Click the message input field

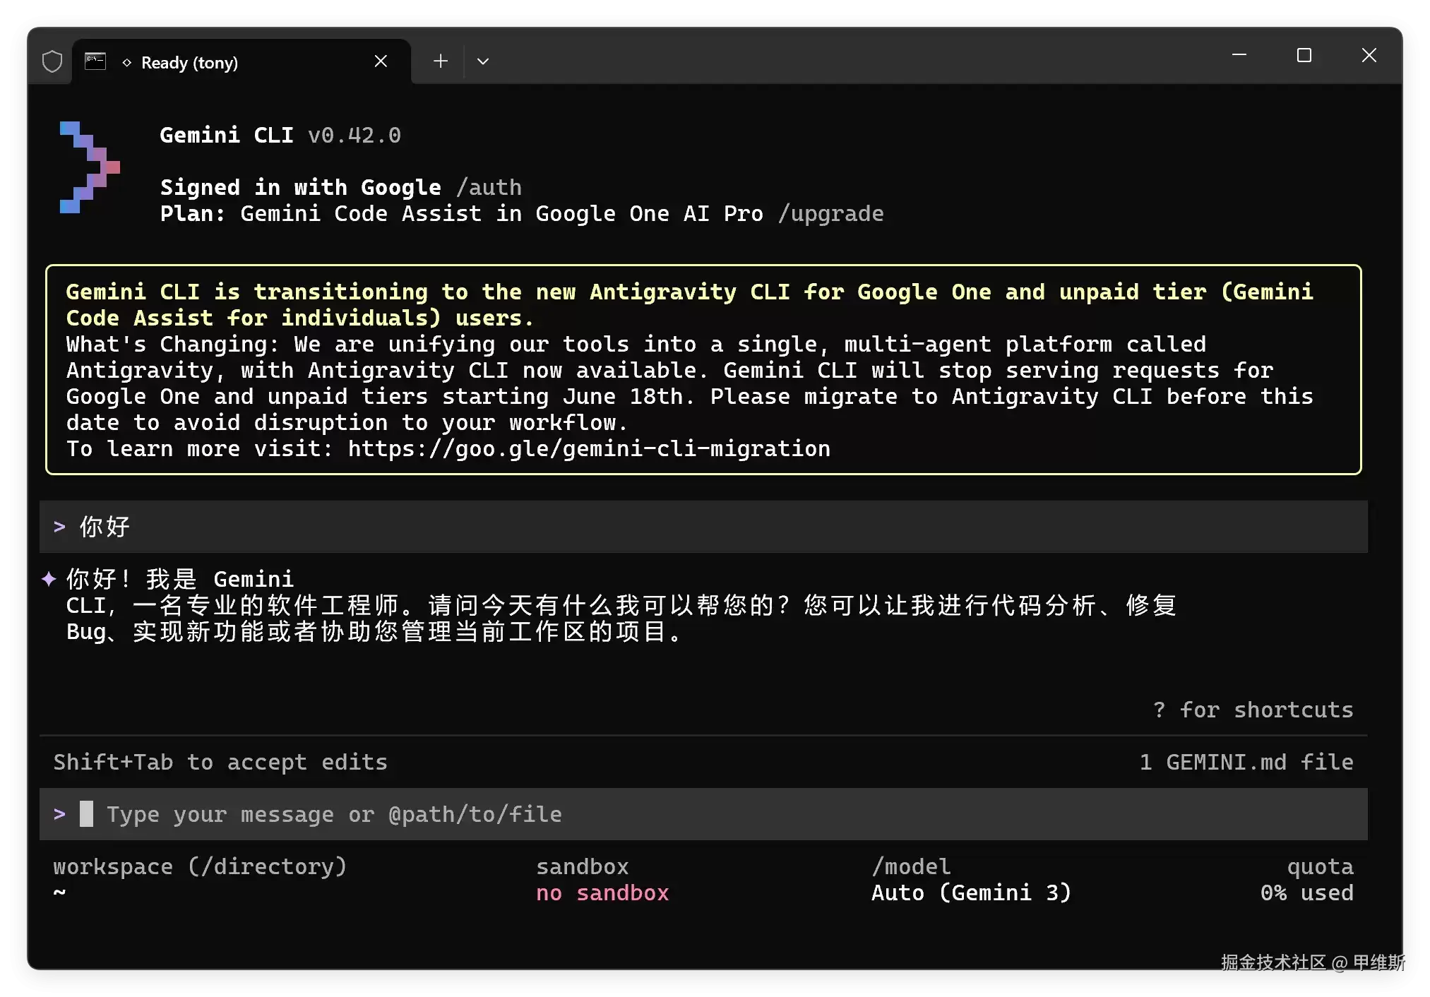(x=703, y=814)
